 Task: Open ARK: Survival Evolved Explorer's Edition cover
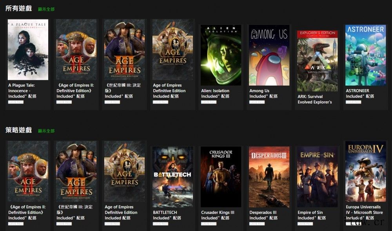coord(318,61)
